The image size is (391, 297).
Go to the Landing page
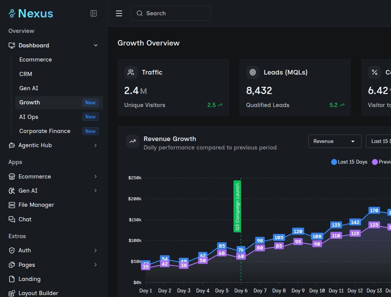tap(54, 279)
